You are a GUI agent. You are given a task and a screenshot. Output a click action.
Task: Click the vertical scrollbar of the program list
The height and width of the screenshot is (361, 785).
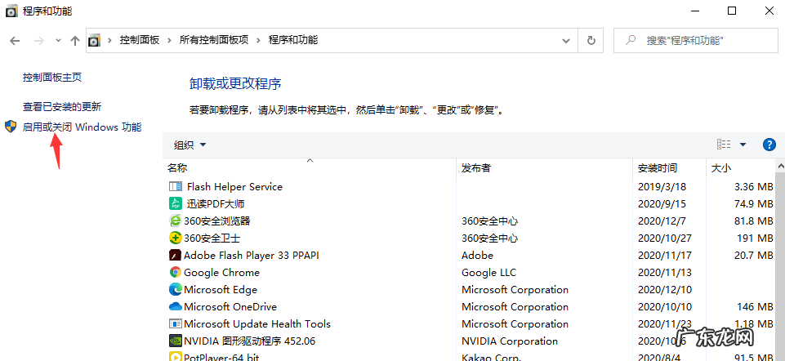780,265
